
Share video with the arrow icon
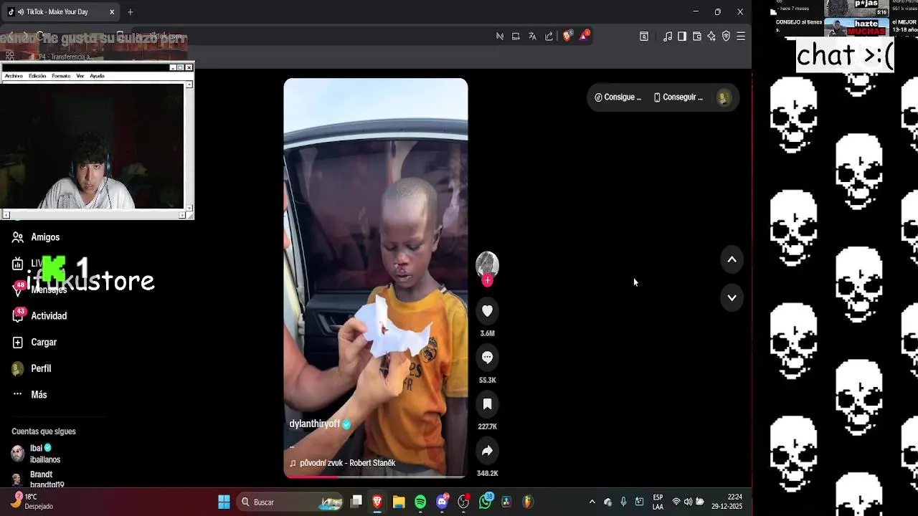pyautogui.click(x=487, y=451)
